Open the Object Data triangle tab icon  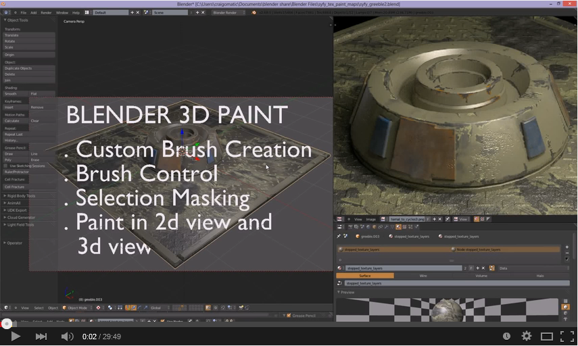point(392,226)
